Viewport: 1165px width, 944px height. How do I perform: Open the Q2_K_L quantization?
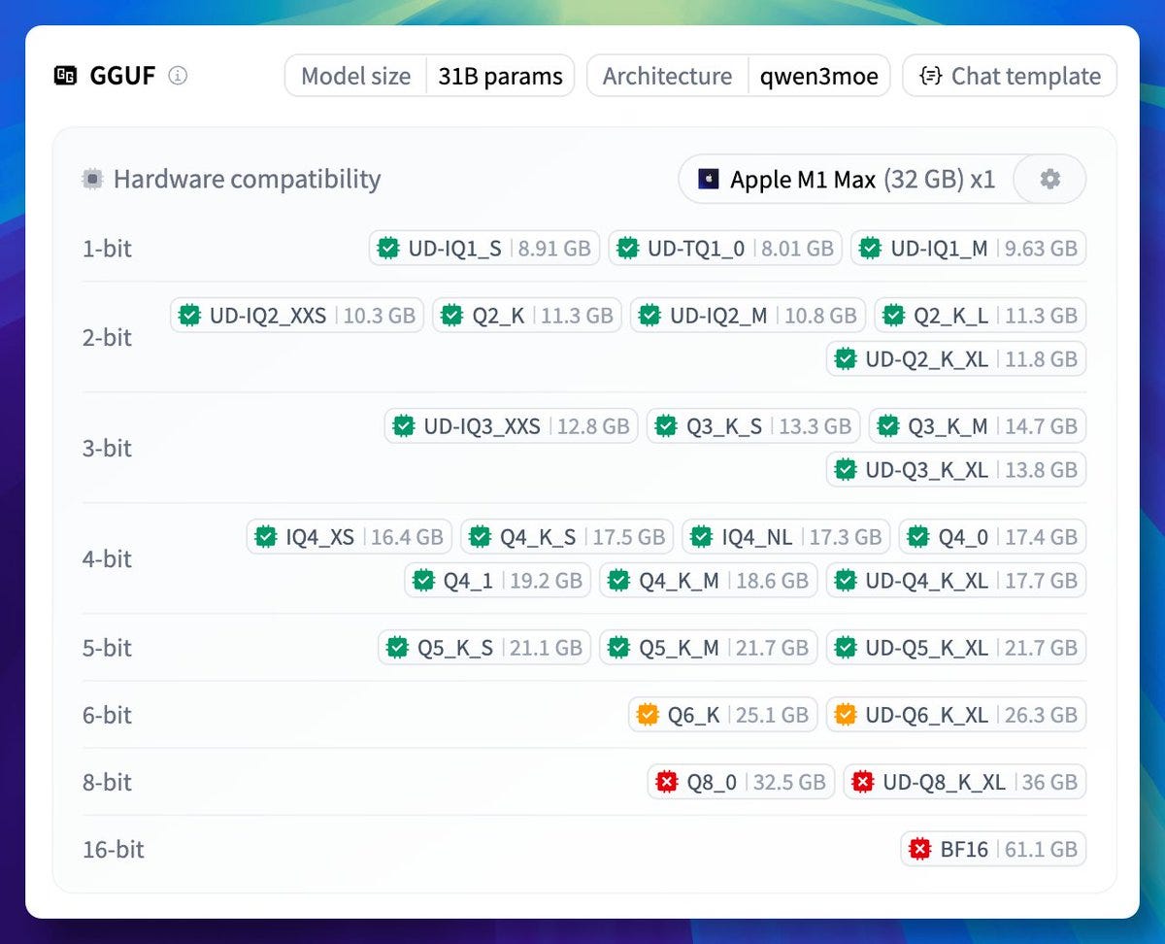(x=981, y=315)
